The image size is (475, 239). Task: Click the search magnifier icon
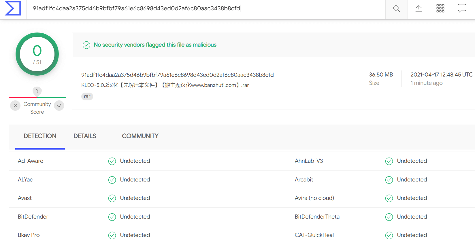396,9
